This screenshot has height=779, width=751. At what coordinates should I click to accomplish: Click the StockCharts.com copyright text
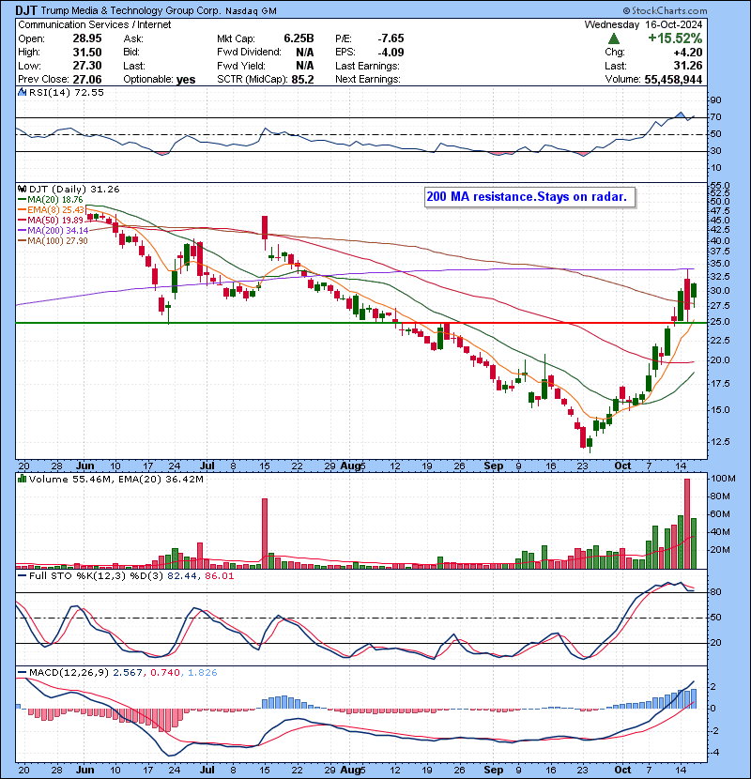pyautogui.click(x=665, y=10)
